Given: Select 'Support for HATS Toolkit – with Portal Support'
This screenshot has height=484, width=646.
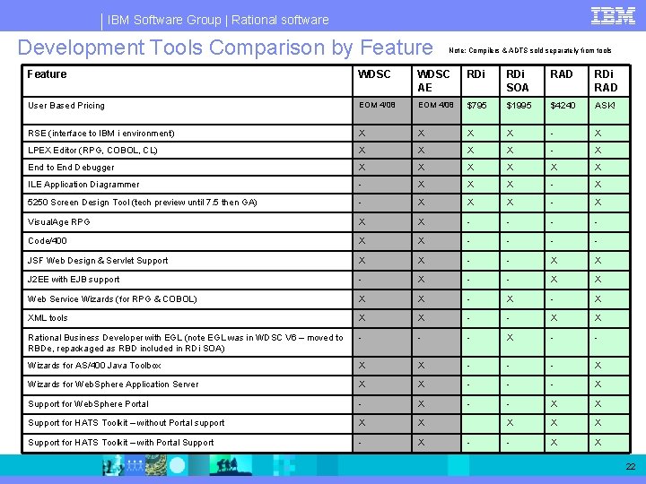Looking at the screenshot, I should tap(121, 443).
